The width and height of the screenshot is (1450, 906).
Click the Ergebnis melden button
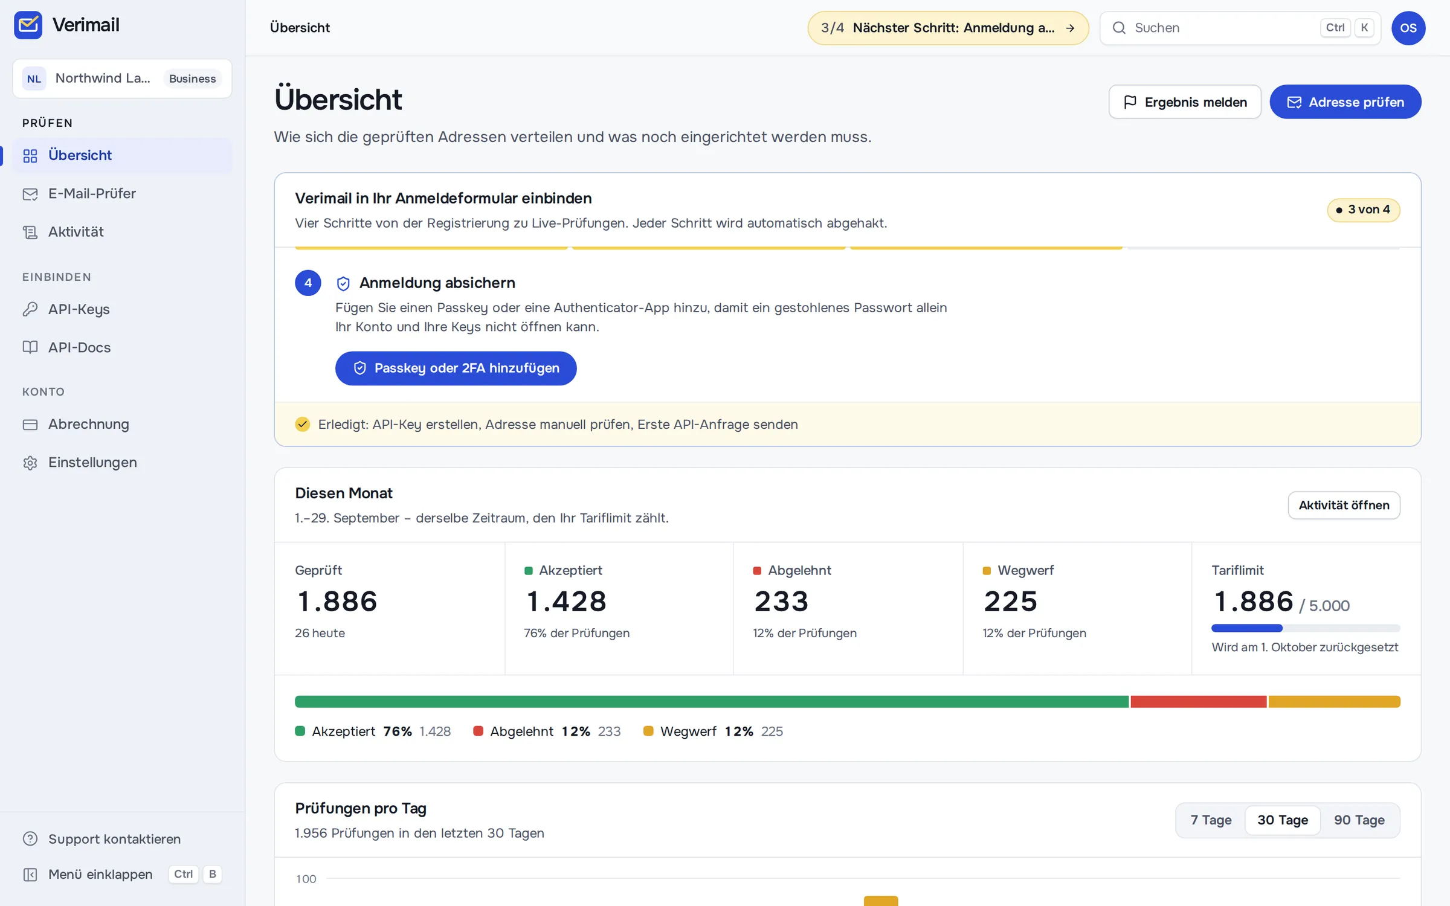(1185, 102)
